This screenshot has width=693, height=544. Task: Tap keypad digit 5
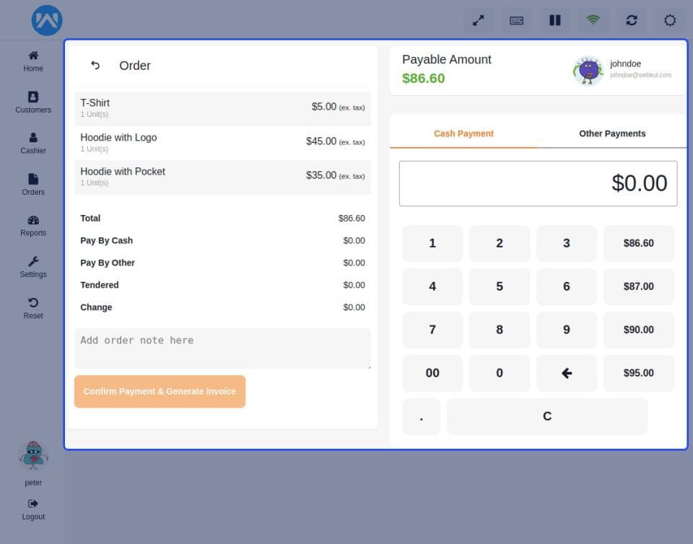(x=500, y=286)
